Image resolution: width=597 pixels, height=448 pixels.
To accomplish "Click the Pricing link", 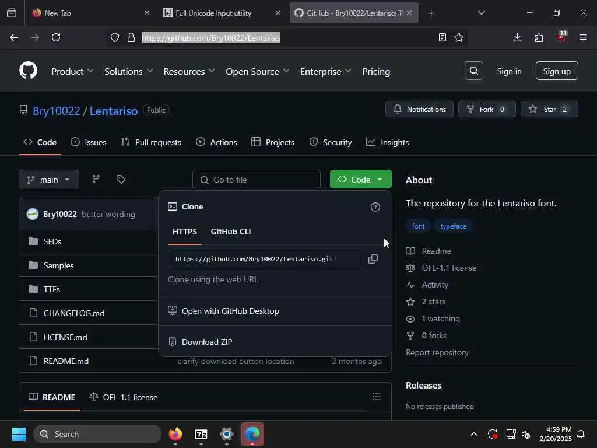I will [x=376, y=71].
